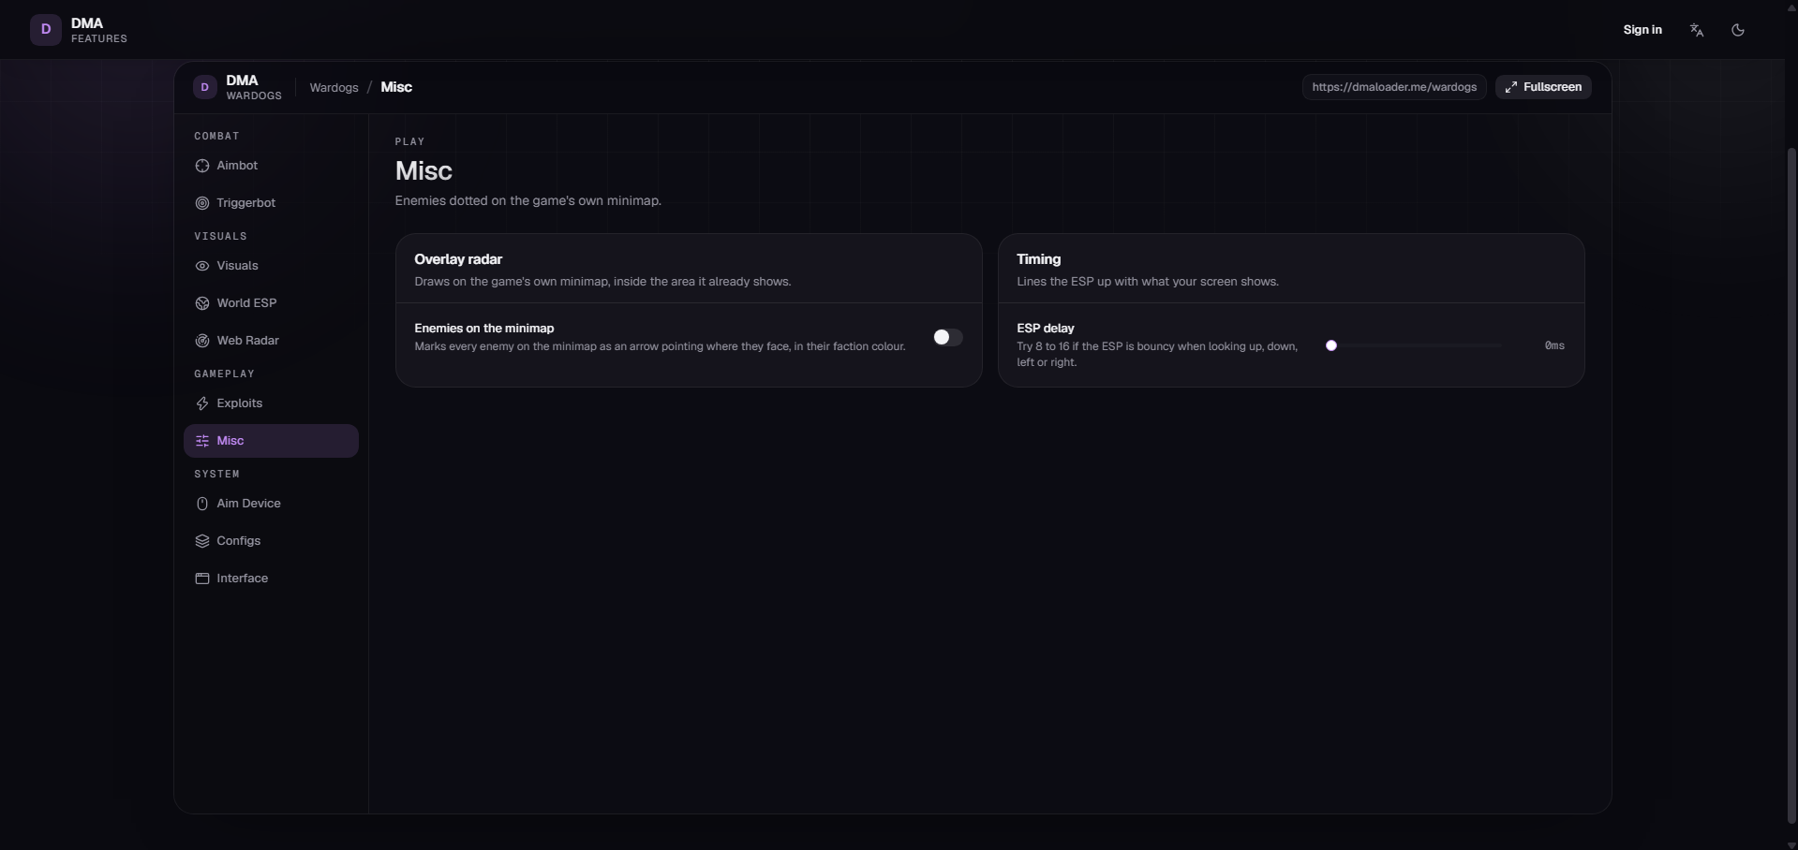Click the Aim Device sidebar label
1798x850 pixels.
[249, 504]
